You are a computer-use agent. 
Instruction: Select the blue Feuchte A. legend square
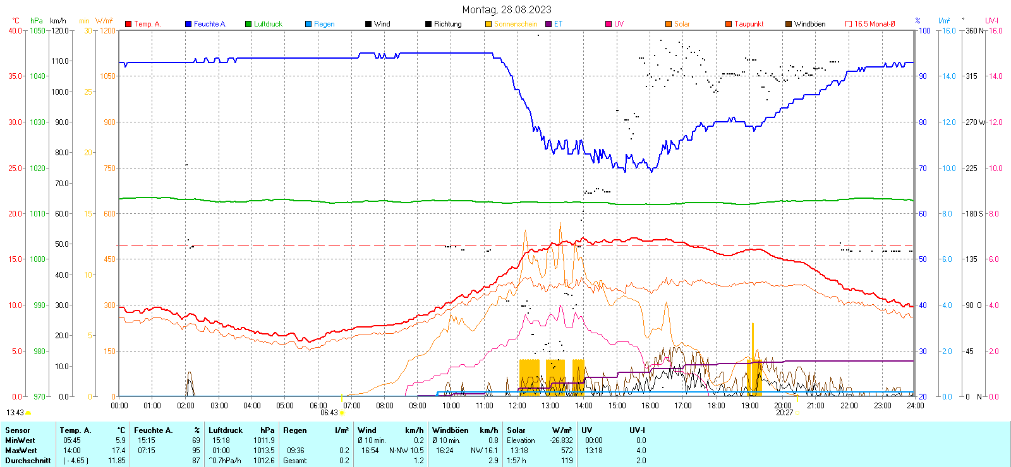pos(188,24)
